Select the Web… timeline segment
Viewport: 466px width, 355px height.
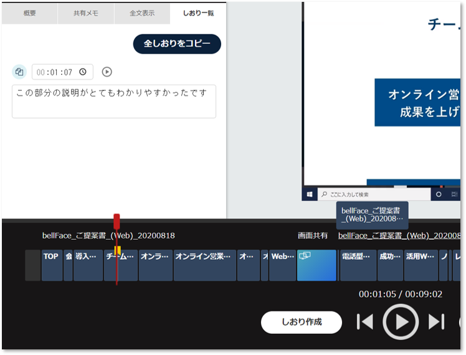283,265
